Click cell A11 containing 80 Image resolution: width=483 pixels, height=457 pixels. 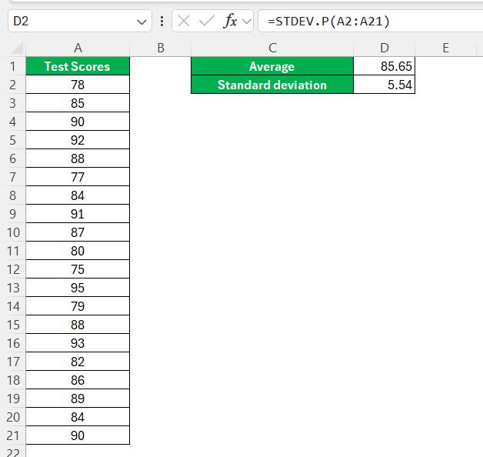[78, 251]
